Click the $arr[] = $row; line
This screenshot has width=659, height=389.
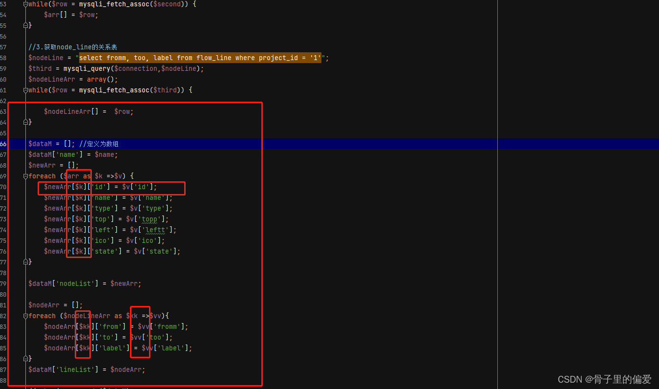tap(71, 15)
